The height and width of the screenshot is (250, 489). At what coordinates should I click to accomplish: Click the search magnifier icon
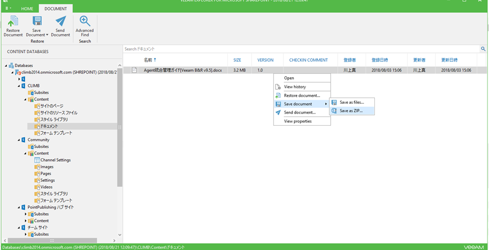483,49
